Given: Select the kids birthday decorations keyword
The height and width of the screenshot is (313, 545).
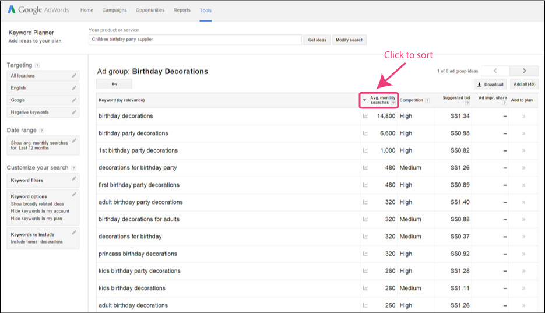Looking at the screenshot, I should pyautogui.click(x=132, y=288).
